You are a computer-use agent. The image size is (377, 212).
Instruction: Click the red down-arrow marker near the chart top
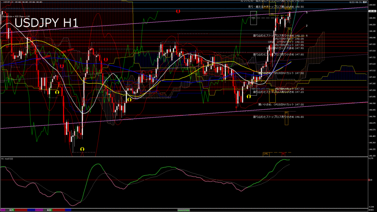(178, 11)
